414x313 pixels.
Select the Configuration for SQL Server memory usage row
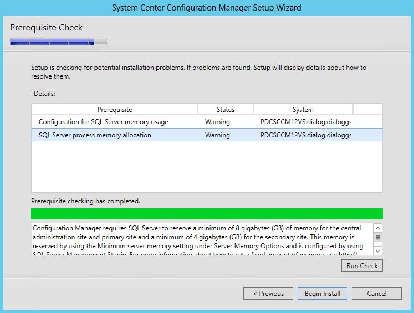tap(207, 122)
